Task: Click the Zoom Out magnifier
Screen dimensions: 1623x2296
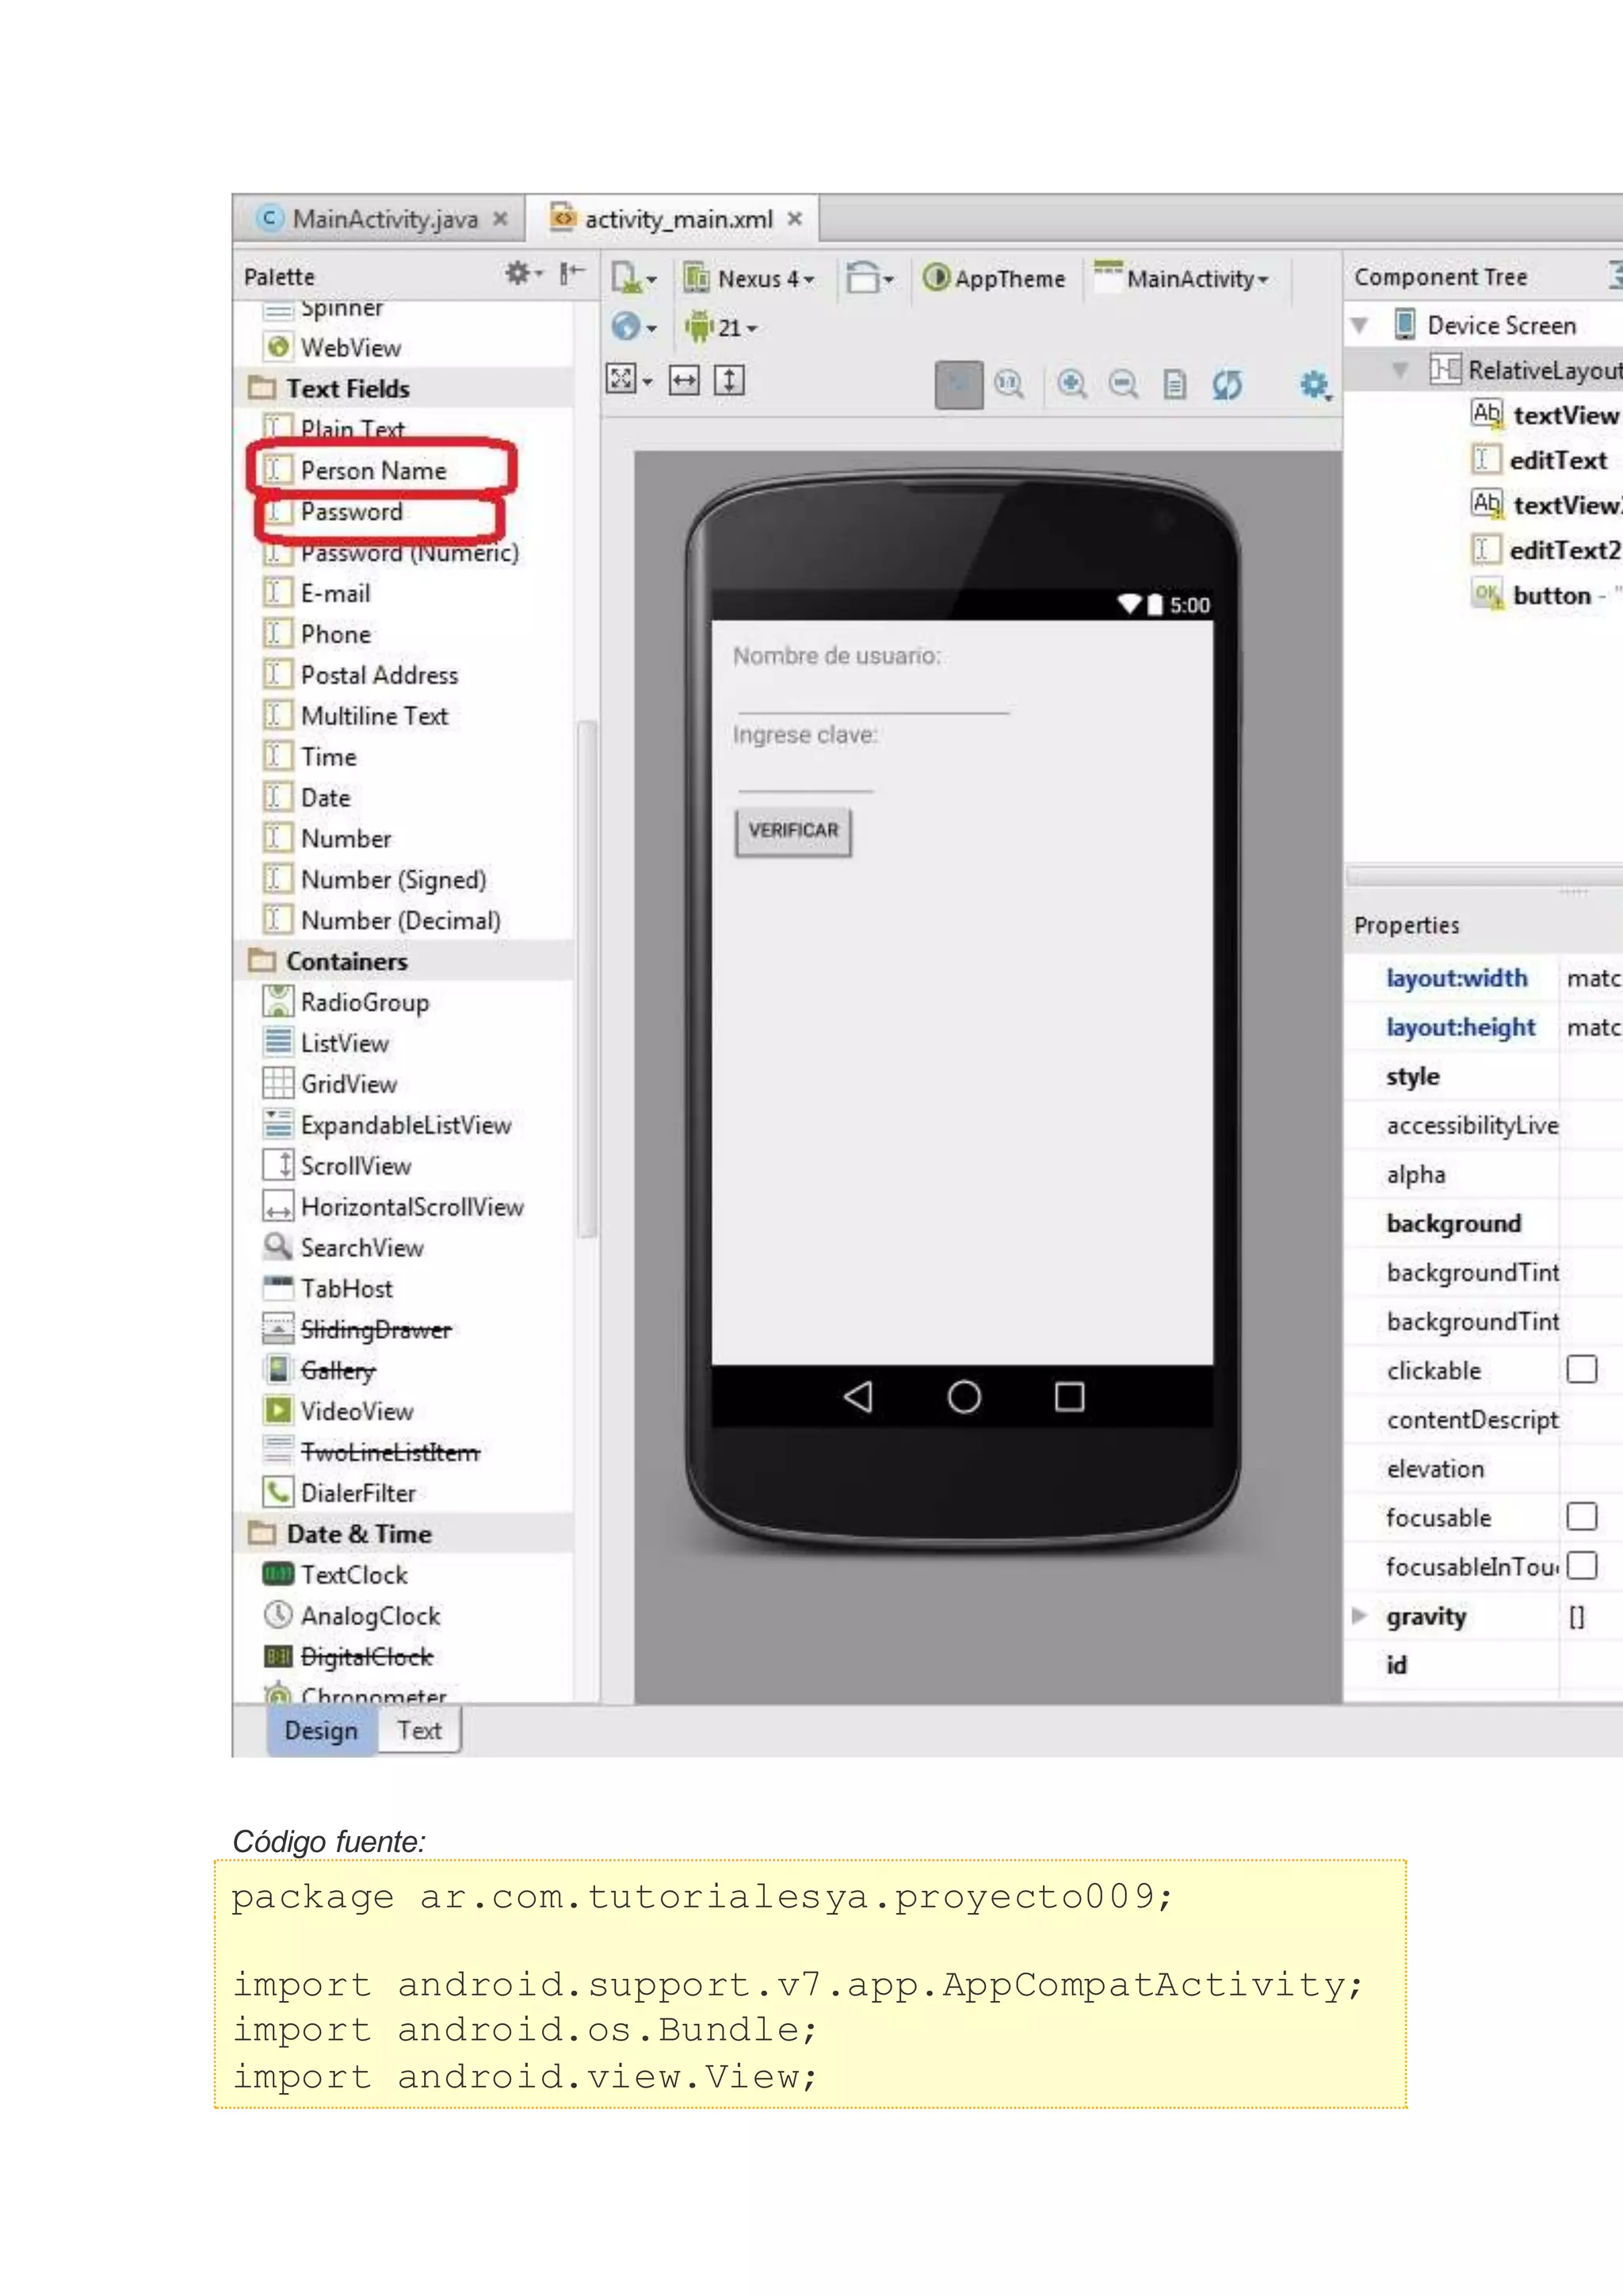Action: coord(1123,384)
